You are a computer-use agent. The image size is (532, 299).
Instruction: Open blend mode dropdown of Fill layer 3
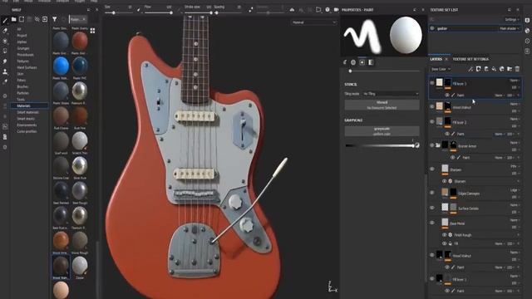point(515,81)
